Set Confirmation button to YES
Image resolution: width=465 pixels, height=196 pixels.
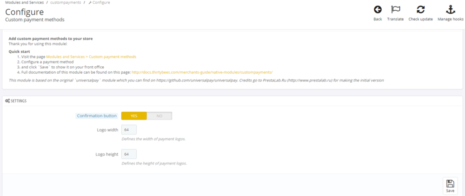tap(134, 116)
